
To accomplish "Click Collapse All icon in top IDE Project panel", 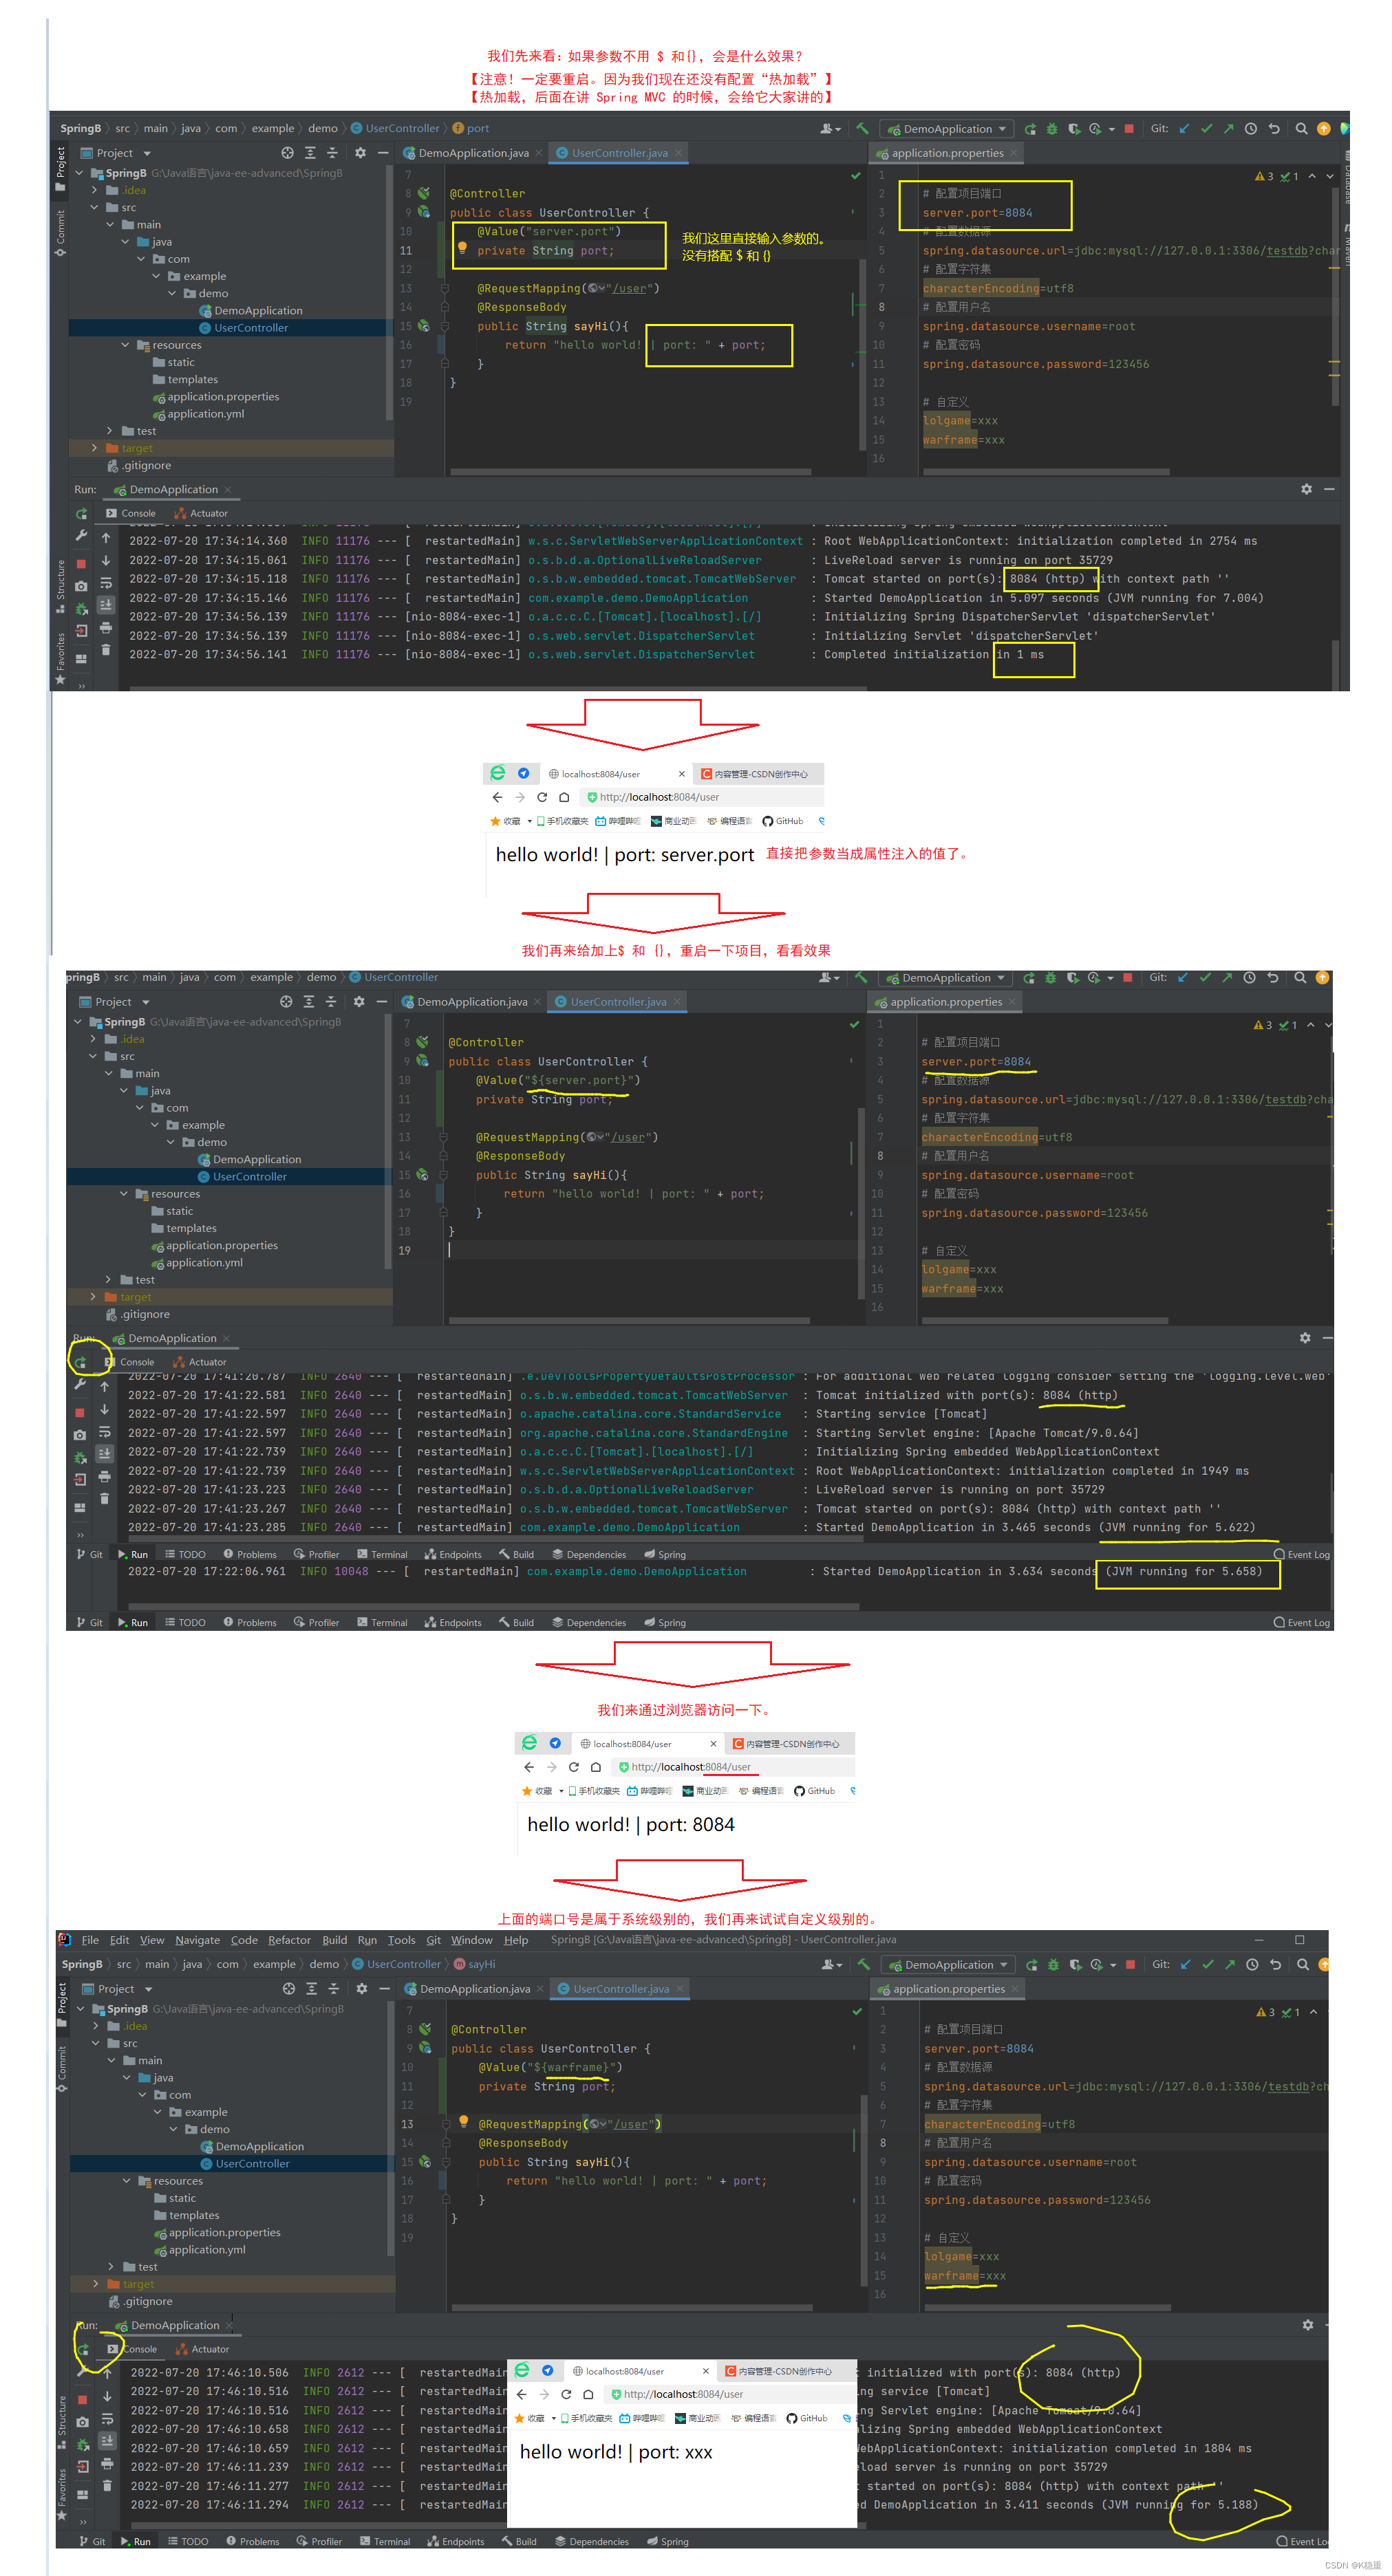I will coord(332,153).
